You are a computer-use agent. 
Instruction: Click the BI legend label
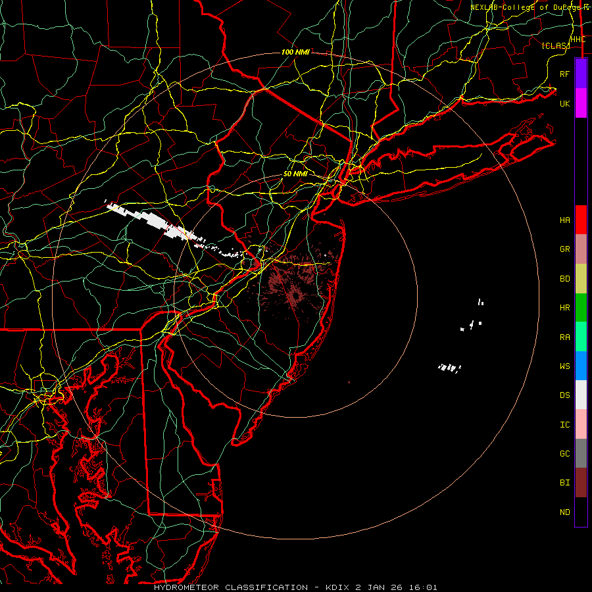[x=565, y=483]
